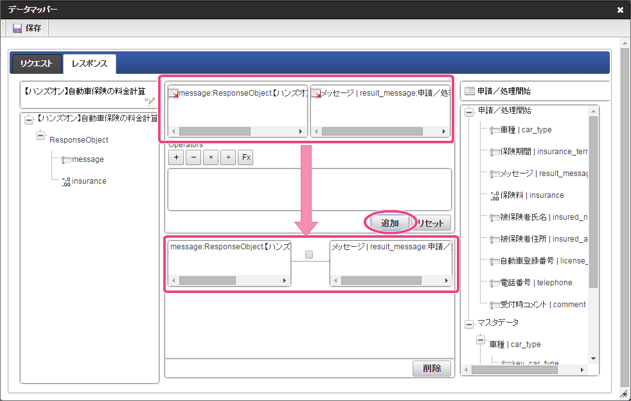Click the minus operator button

click(193, 157)
